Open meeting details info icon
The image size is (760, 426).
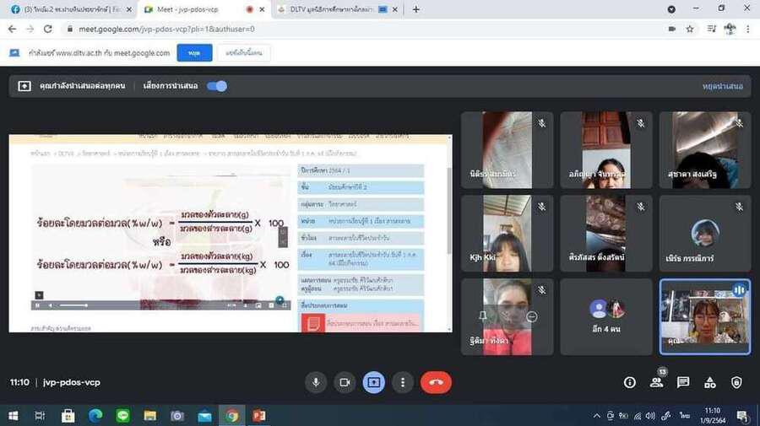[630, 382]
